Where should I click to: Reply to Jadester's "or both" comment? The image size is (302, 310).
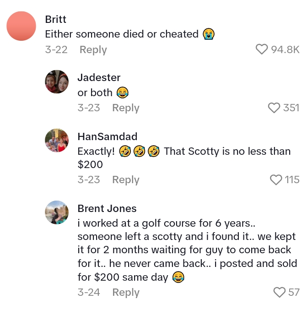click(x=125, y=108)
